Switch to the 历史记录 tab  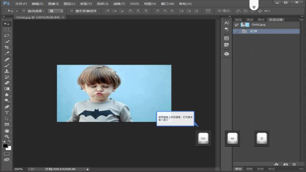276,20
